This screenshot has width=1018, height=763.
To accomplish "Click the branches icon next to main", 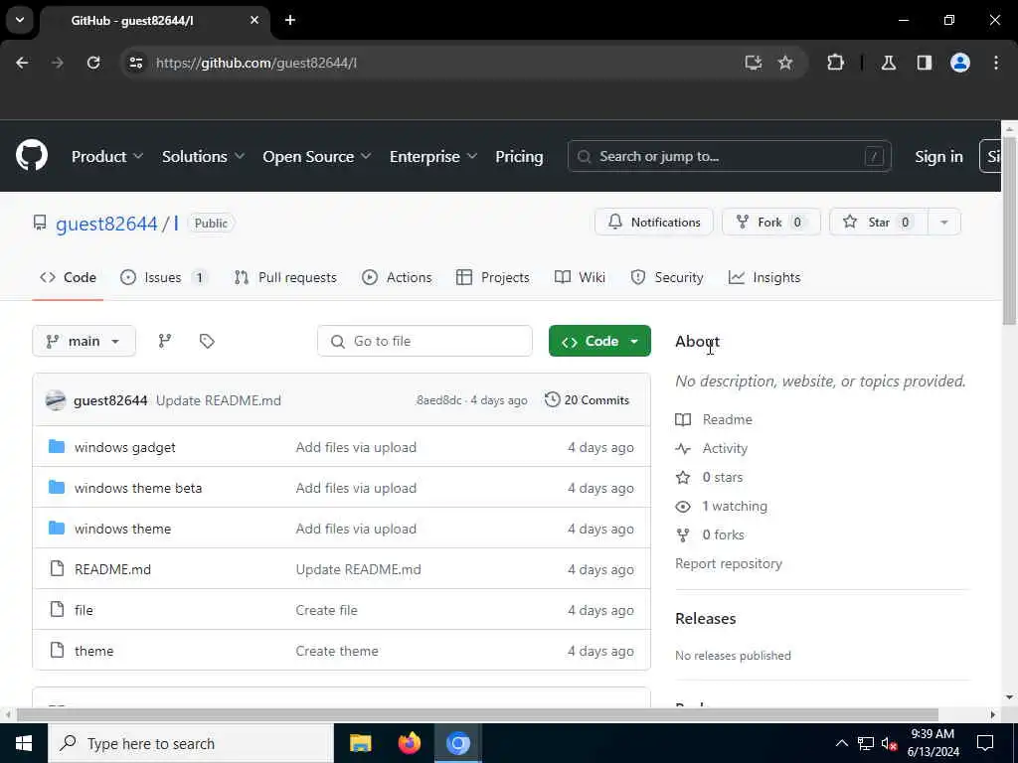I will pos(165,341).
